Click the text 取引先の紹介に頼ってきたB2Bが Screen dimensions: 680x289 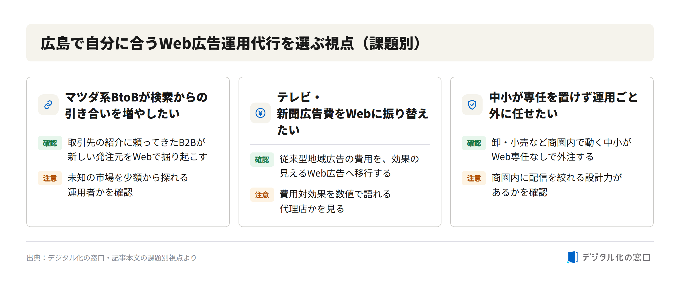click(x=137, y=143)
